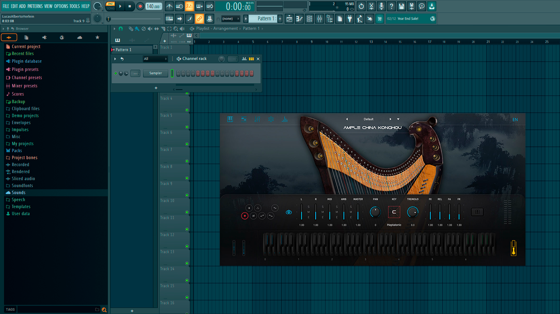
Task: Open the plugin picker plug icon
Action: pos(350,19)
